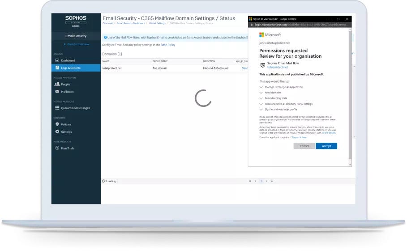Click the Sophos Central Admin logo
This screenshot has height=251, width=407.
coord(76,21)
